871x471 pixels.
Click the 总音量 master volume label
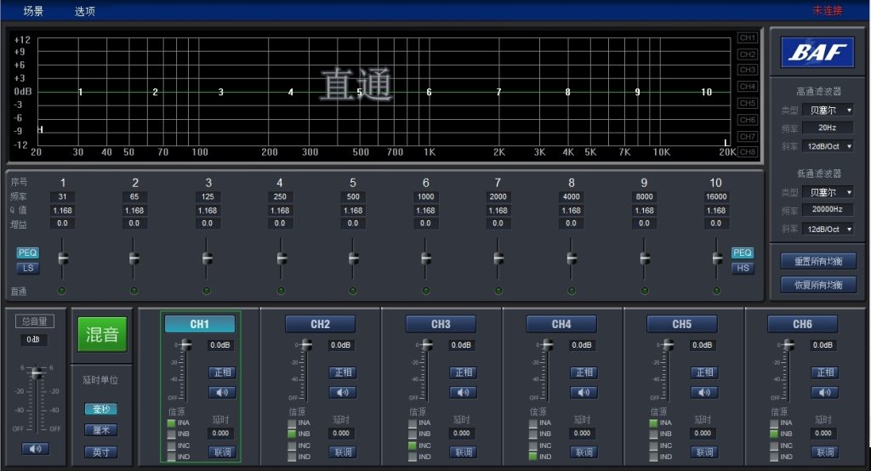[34, 321]
